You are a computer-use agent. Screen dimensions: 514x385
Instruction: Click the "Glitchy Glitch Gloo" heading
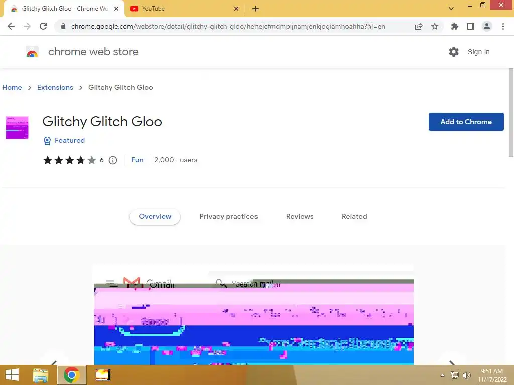coord(102,122)
